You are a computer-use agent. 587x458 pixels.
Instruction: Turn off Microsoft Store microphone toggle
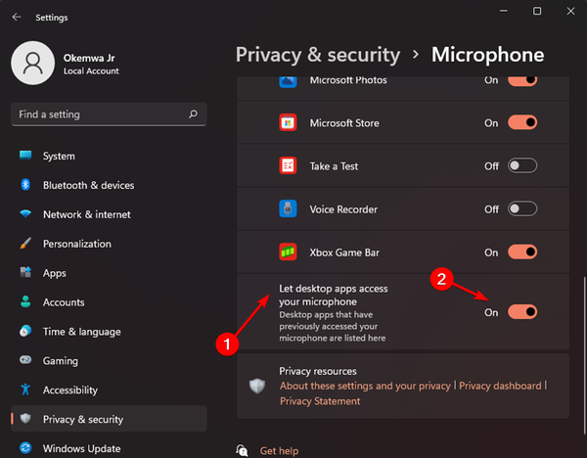coord(522,123)
